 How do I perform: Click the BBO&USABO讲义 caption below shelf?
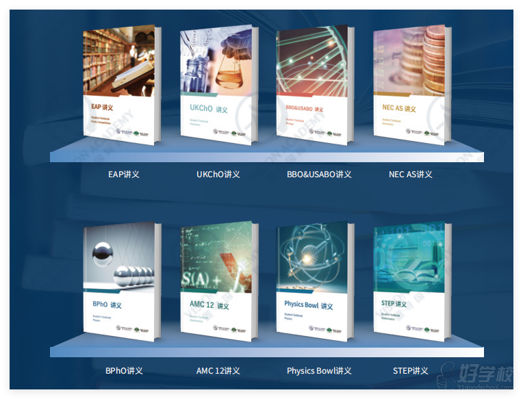pos(319,175)
